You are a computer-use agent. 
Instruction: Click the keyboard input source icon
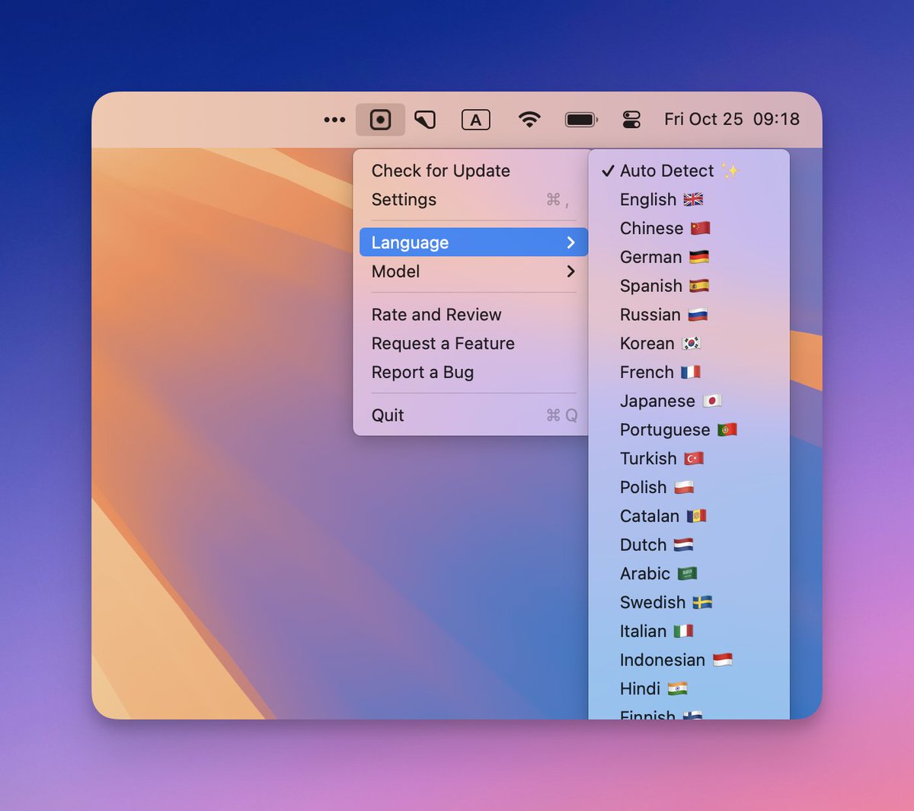475,120
